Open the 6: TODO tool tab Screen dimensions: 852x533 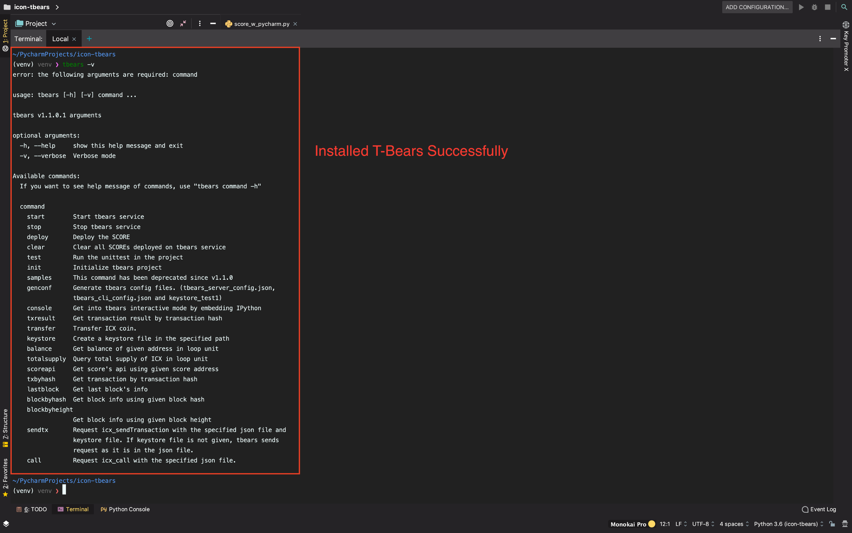(x=32, y=509)
